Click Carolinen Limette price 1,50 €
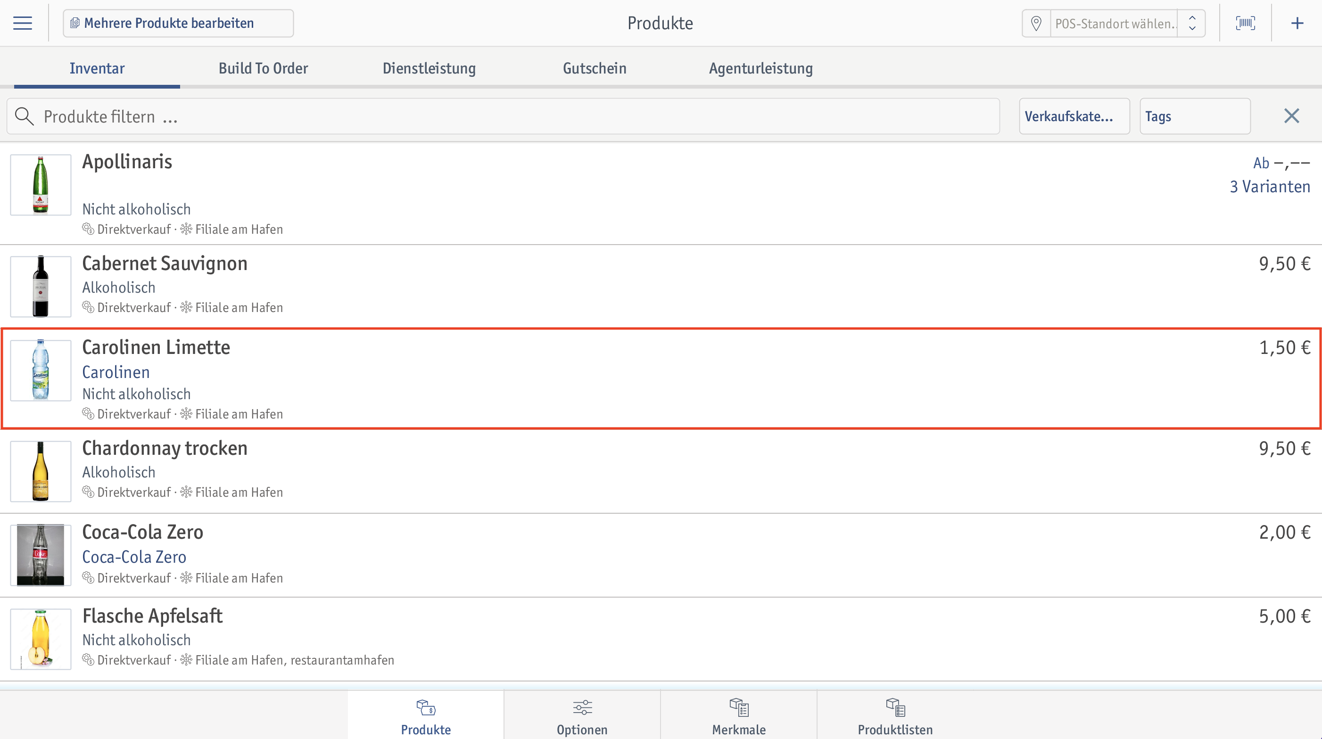The width and height of the screenshot is (1322, 739). [x=1285, y=348]
